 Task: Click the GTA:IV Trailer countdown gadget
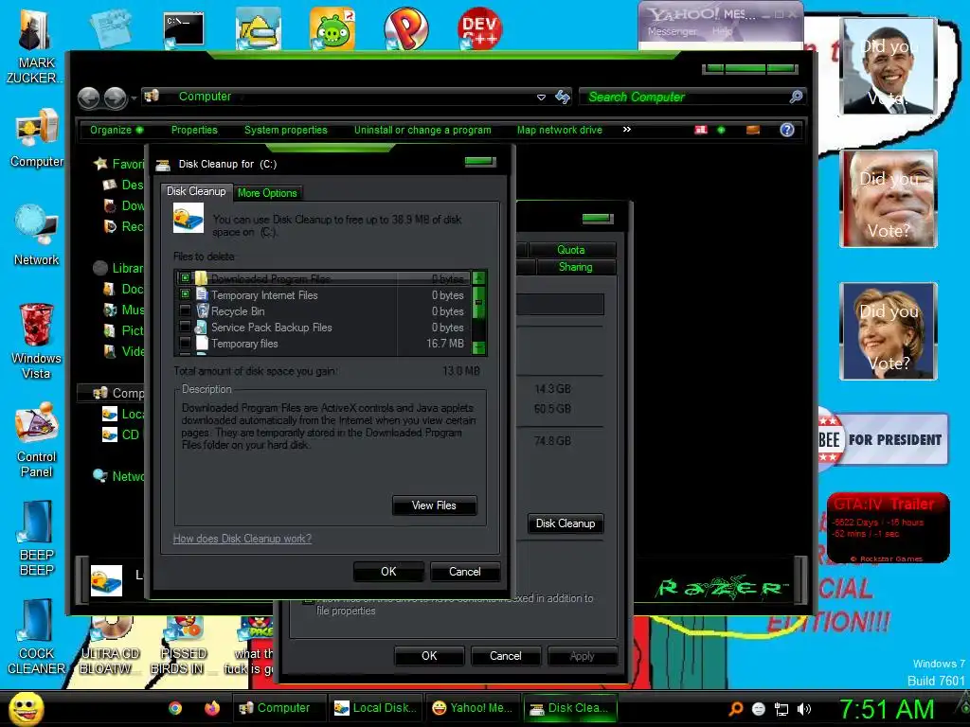pos(889,527)
